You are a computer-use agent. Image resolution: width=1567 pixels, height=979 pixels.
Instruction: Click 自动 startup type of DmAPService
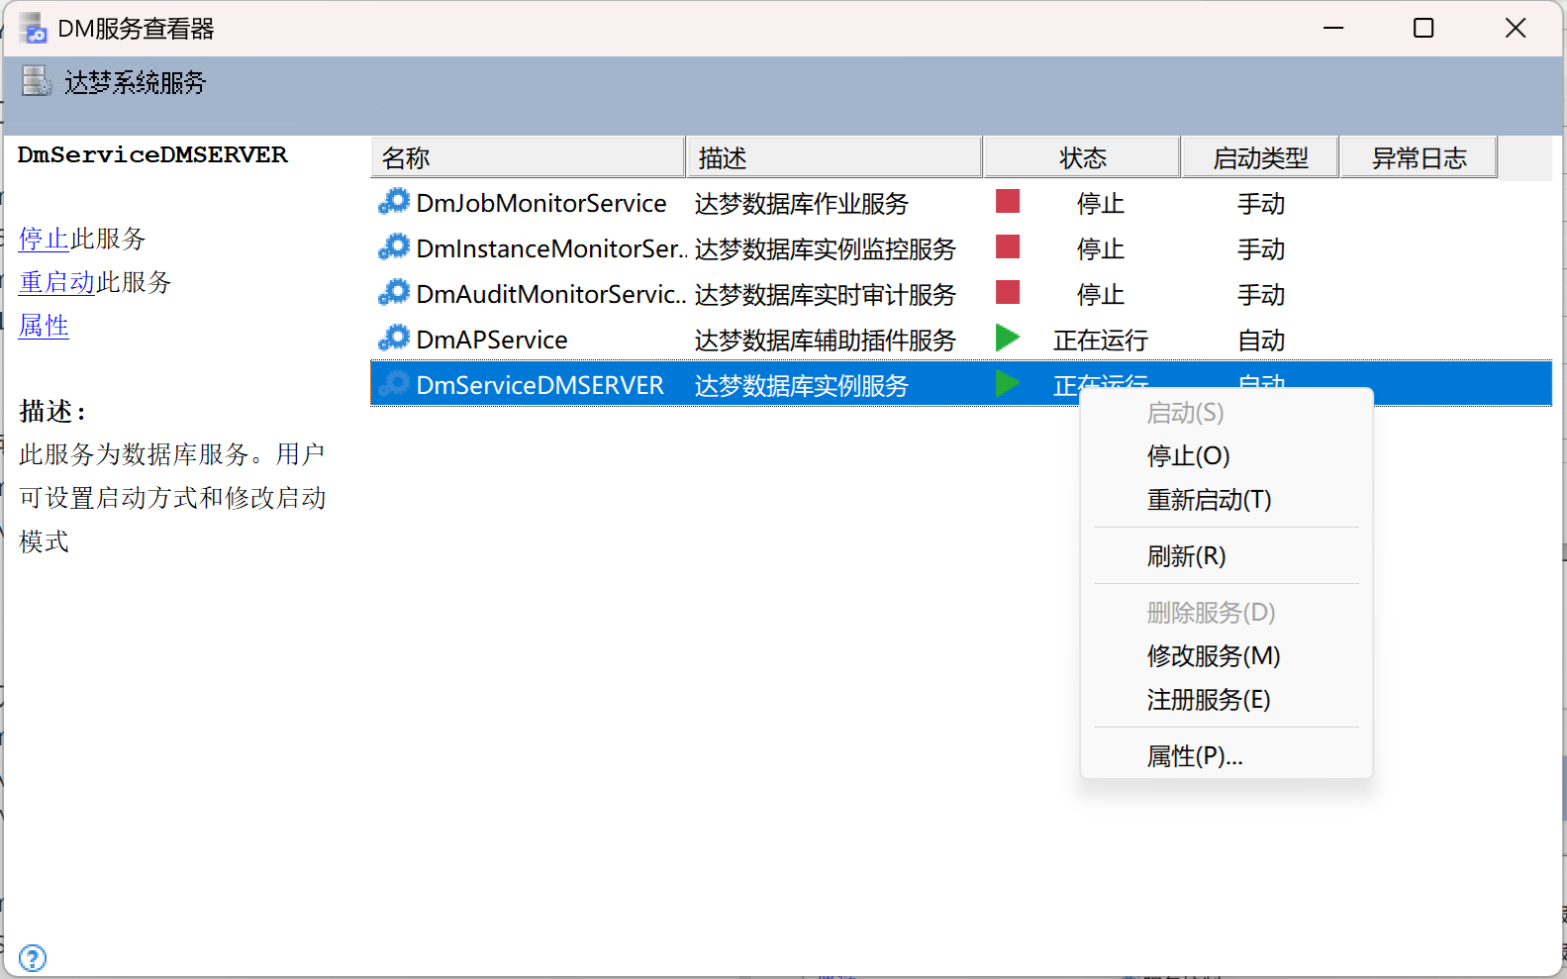[x=1261, y=340]
